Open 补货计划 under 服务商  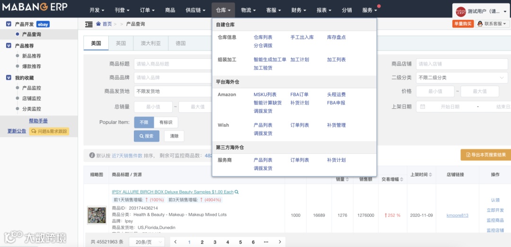click(x=336, y=160)
